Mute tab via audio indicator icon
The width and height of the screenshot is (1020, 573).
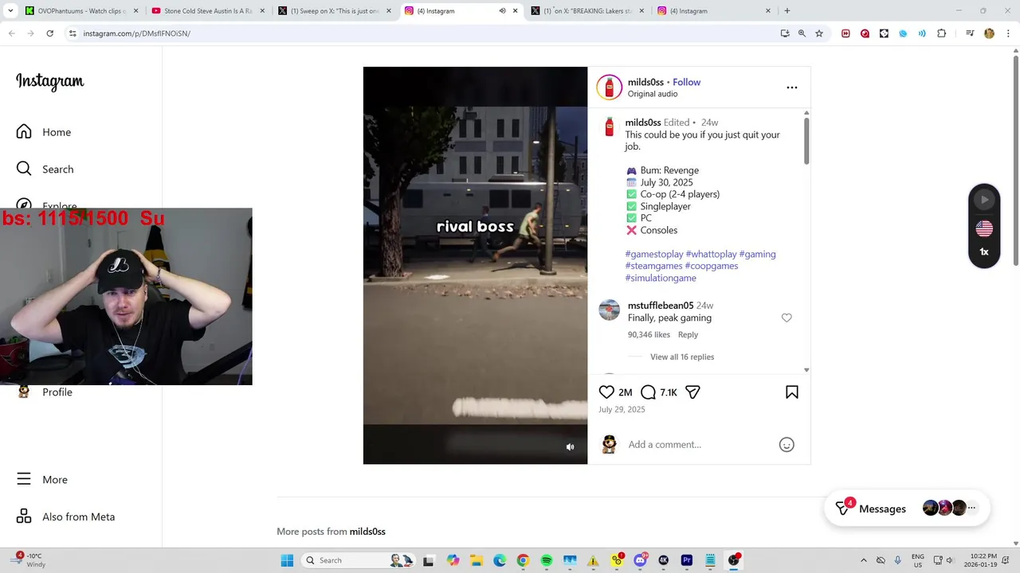[502, 11]
